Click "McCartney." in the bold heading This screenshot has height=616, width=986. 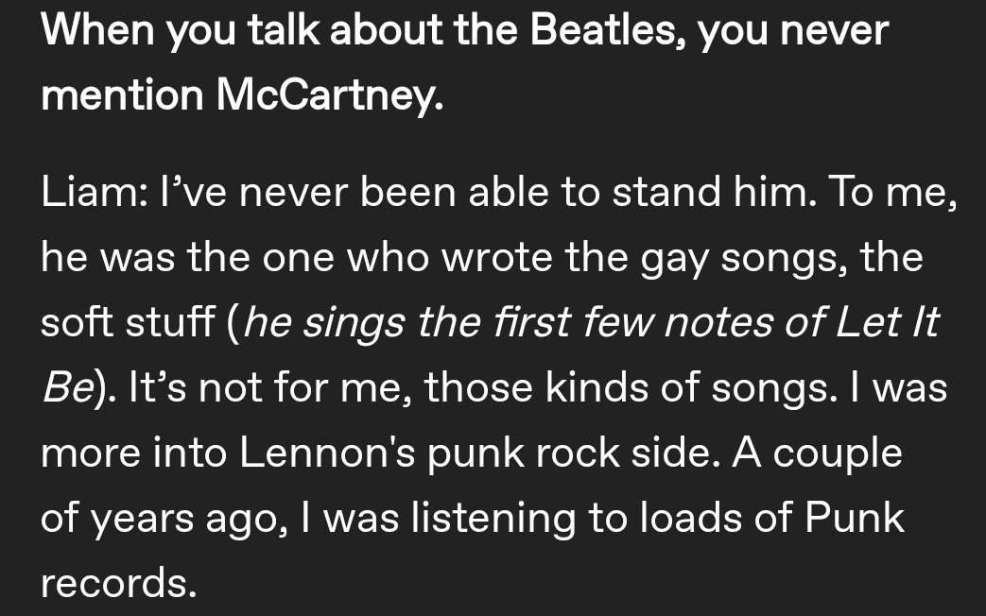(x=330, y=95)
